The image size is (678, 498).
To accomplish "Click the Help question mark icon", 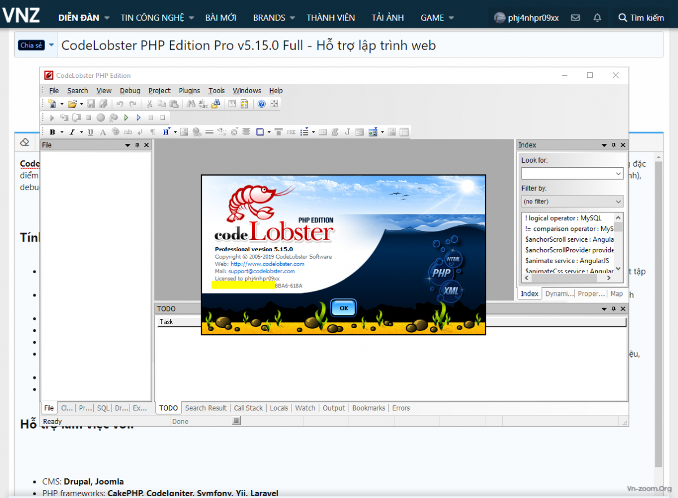I will point(262,104).
